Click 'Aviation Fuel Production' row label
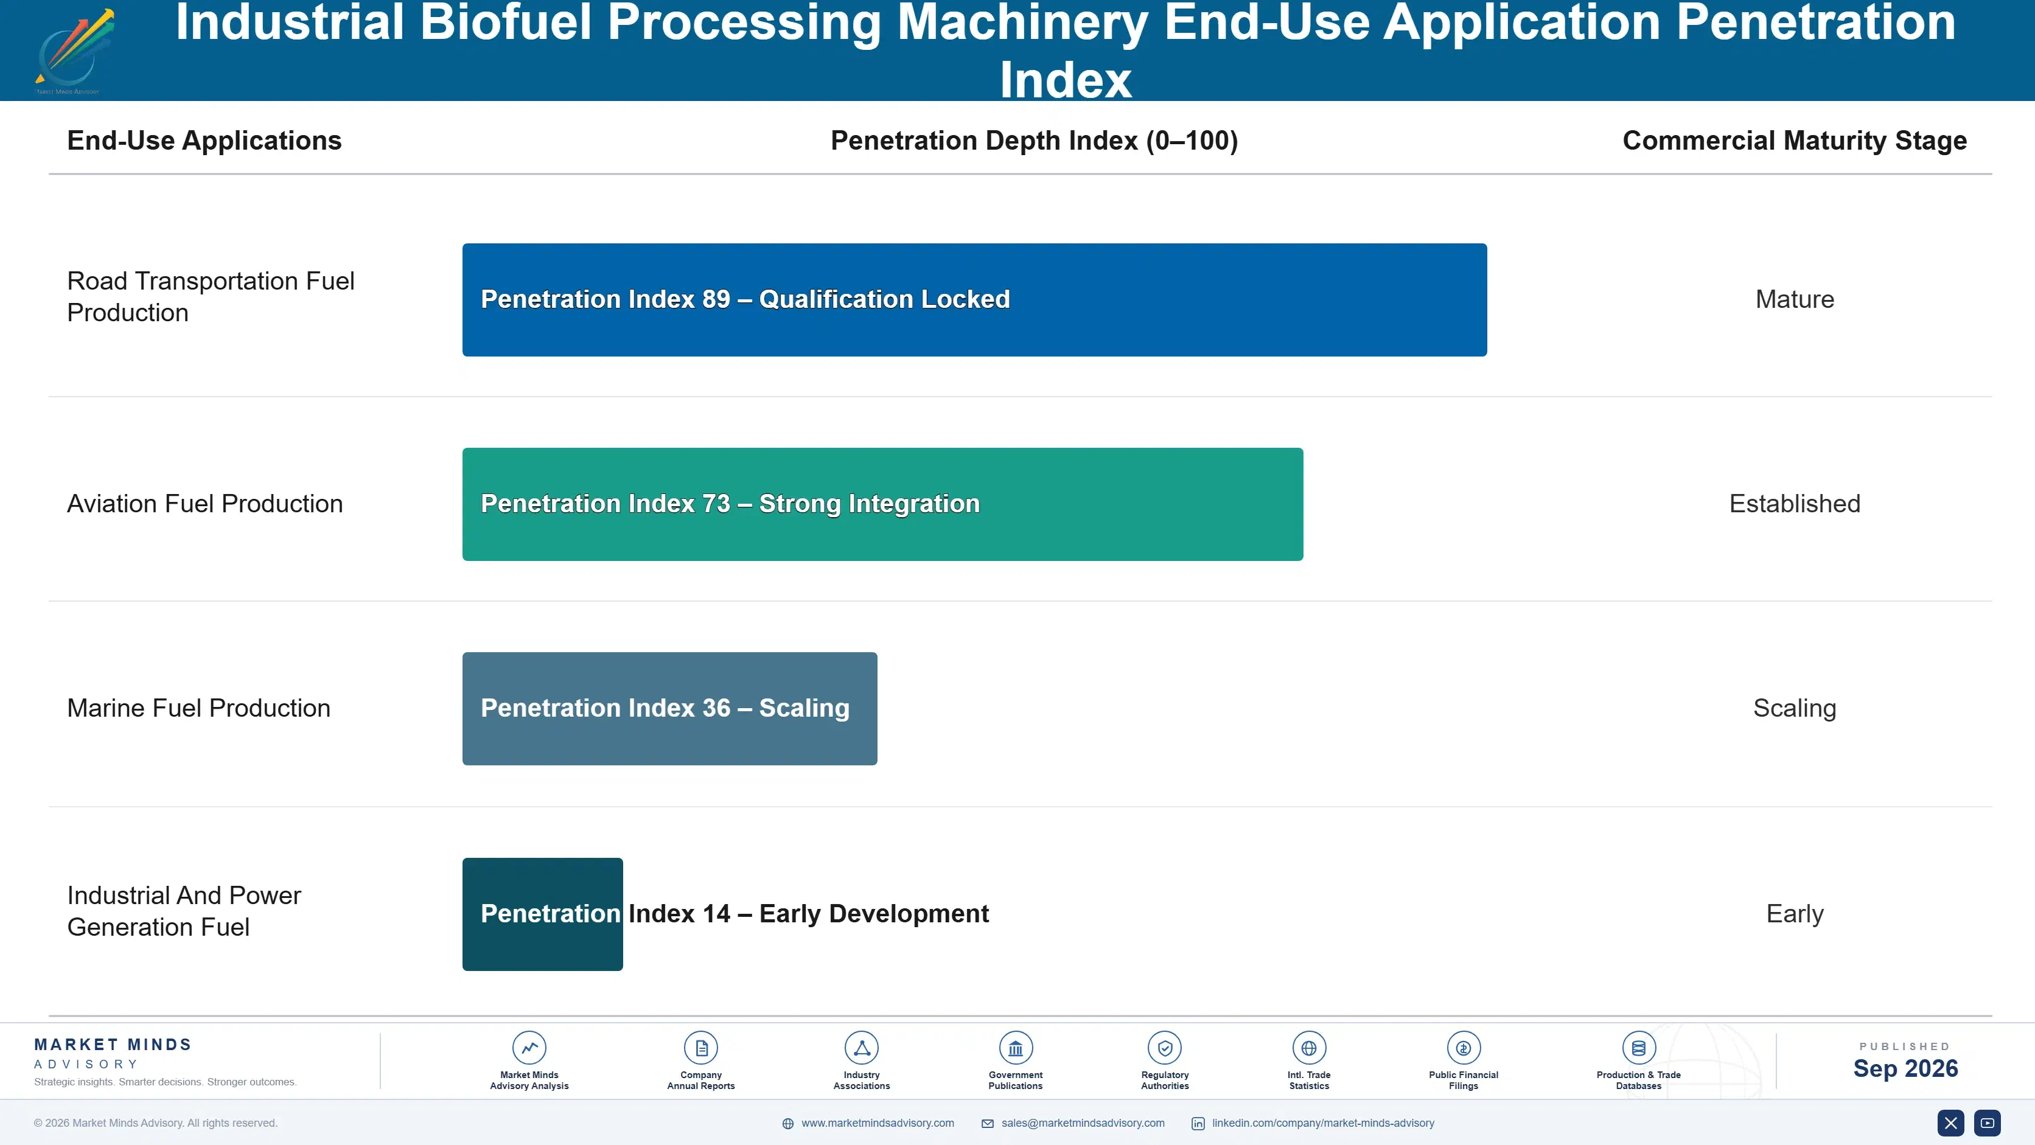 pos(204,504)
